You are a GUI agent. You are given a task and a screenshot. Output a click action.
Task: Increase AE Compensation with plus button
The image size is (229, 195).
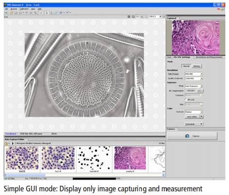pyautogui.click(x=198, y=91)
